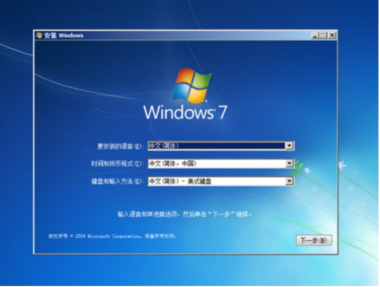Select the 中文(简体，中国) time format field

click(221, 164)
